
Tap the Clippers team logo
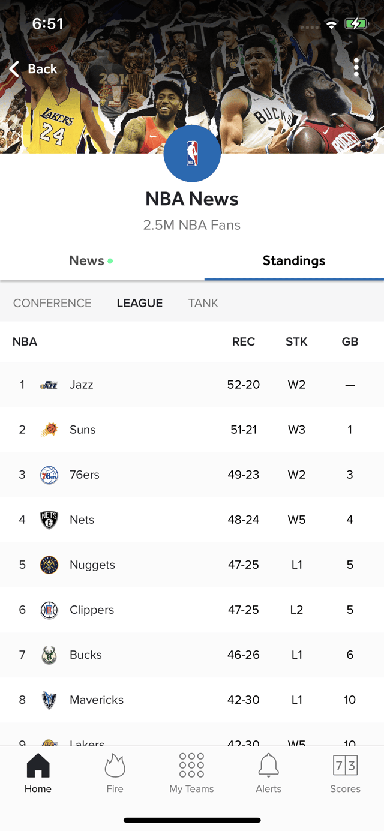pyautogui.click(x=49, y=610)
